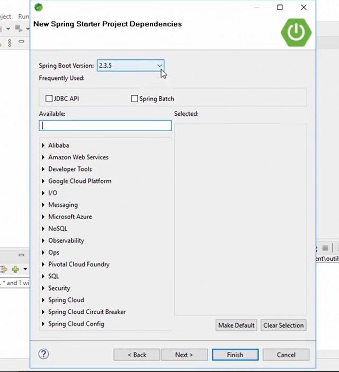Screen dimensions: 339x372
Task: Expand the SQL category arrow
Action: coord(43,276)
